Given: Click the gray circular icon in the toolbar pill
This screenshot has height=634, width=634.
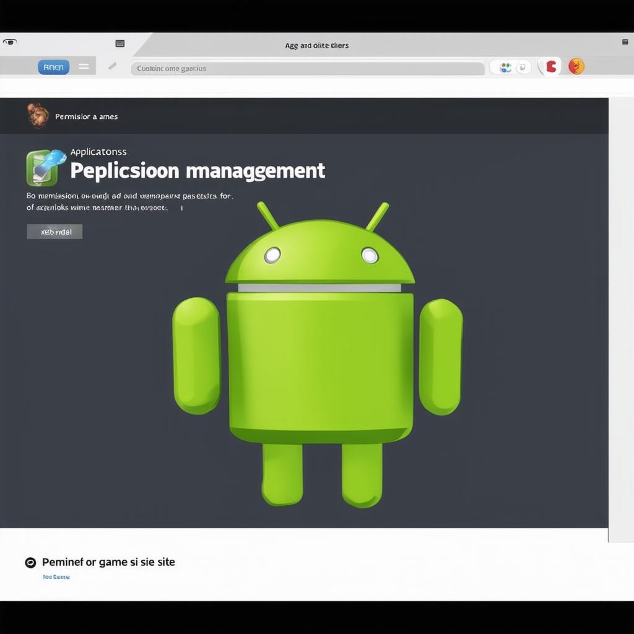Looking at the screenshot, I should (522, 67).
